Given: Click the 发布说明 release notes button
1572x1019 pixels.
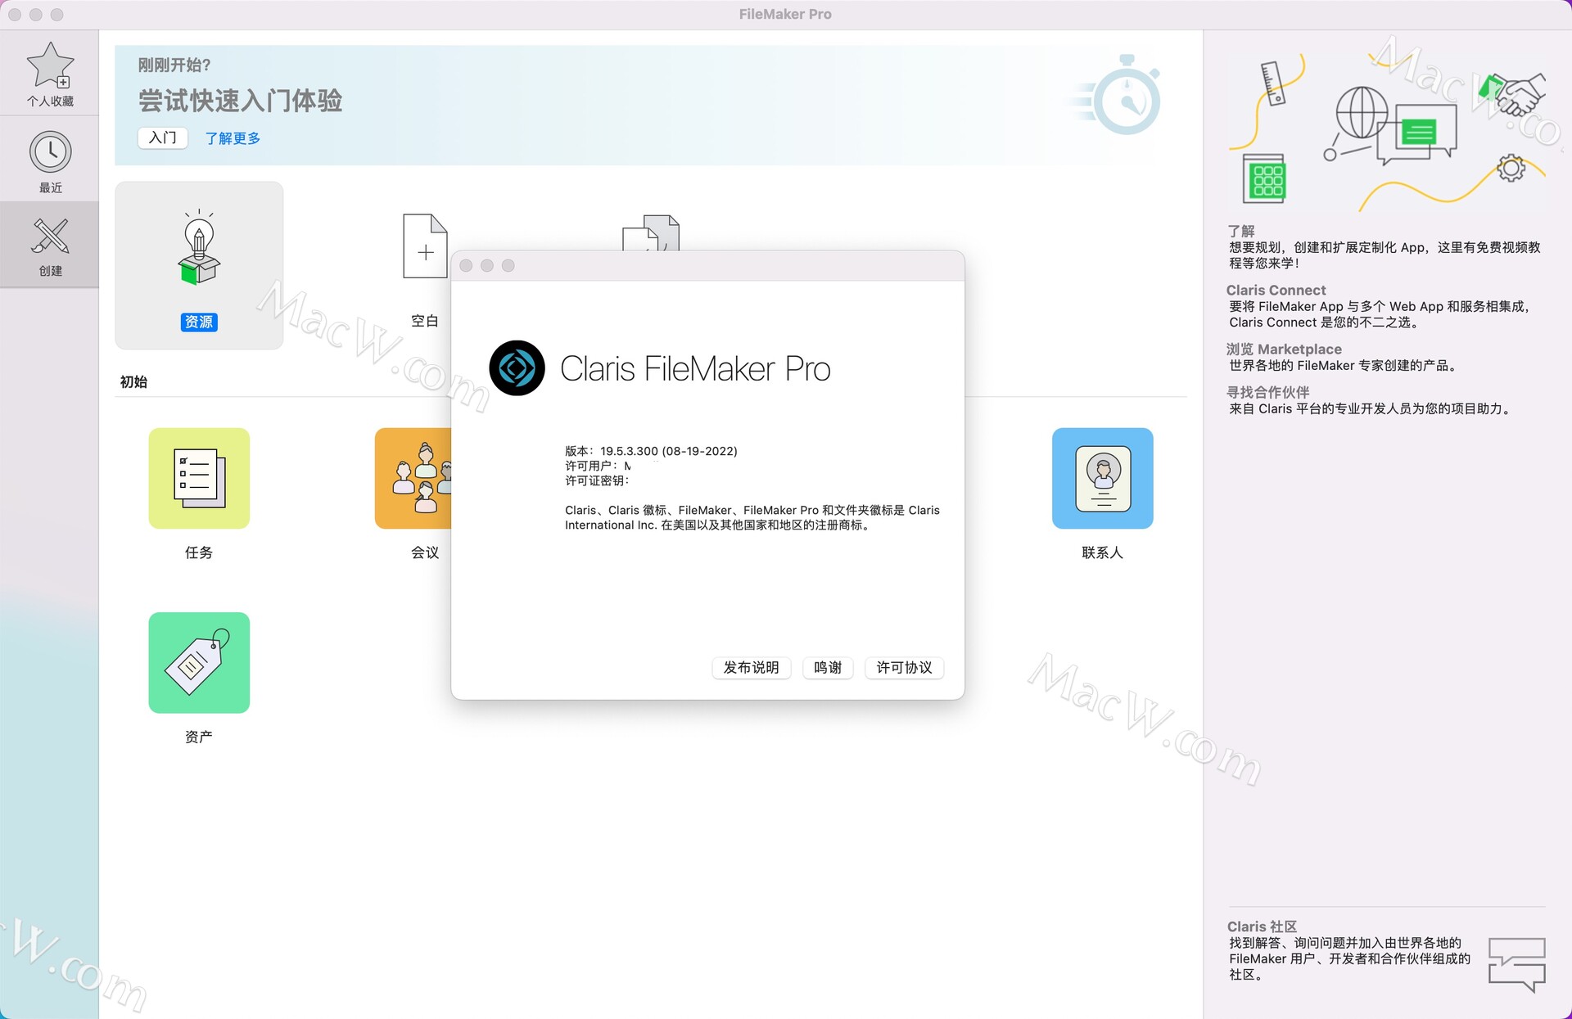Looking at the screenshot, I should tap(751, 668).
